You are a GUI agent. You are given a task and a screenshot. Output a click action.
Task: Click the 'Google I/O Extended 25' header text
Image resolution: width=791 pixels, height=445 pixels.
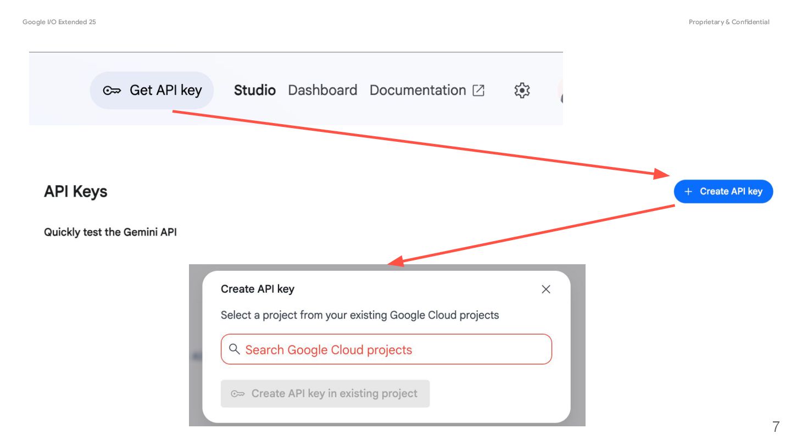[59, 22]
